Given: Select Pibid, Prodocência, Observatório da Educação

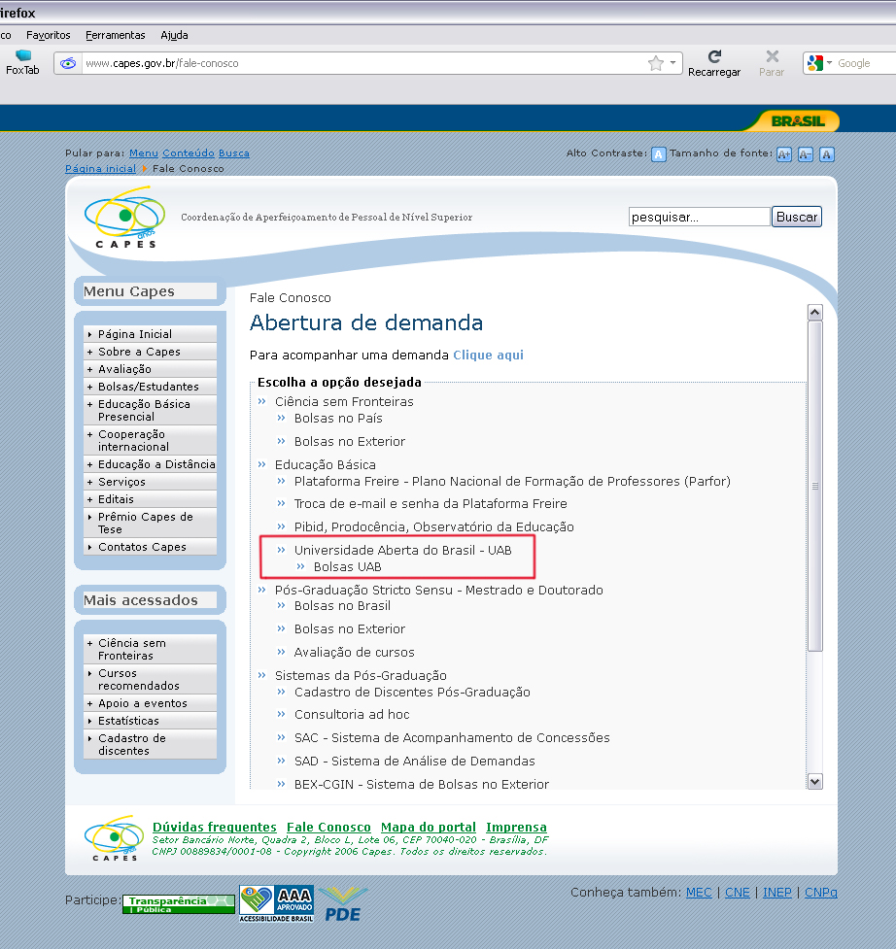Looking at the screenshot, I should tap(434, 527).
